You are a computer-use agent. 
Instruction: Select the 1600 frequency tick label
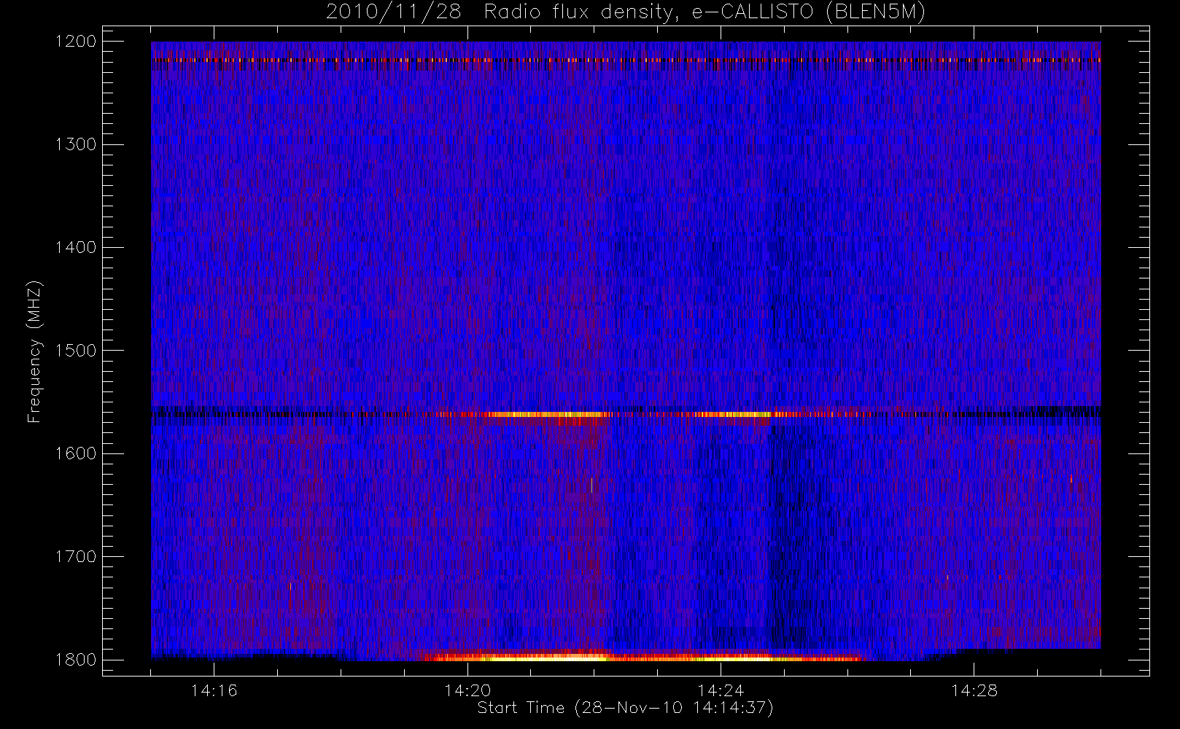[x=76, y=453]
